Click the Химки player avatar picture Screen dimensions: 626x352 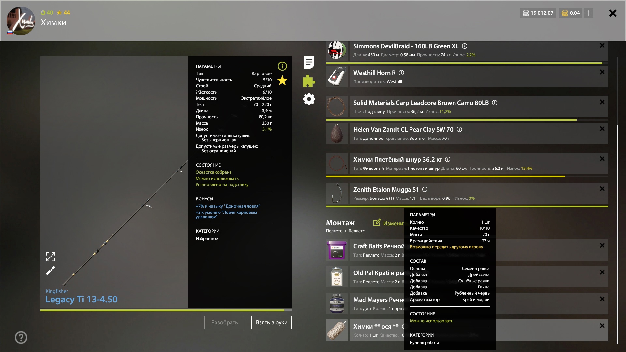(x=21, y=21)
